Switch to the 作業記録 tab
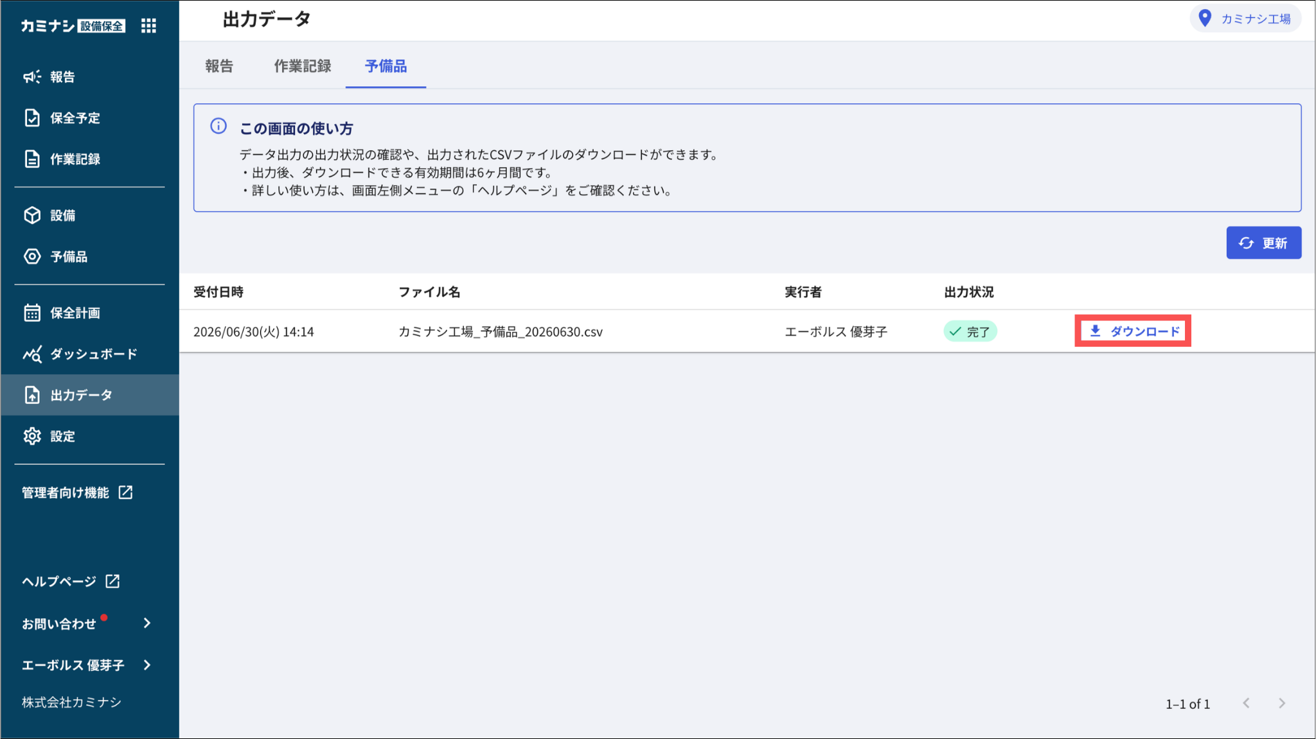1316x739 pixels. (303, 66)
